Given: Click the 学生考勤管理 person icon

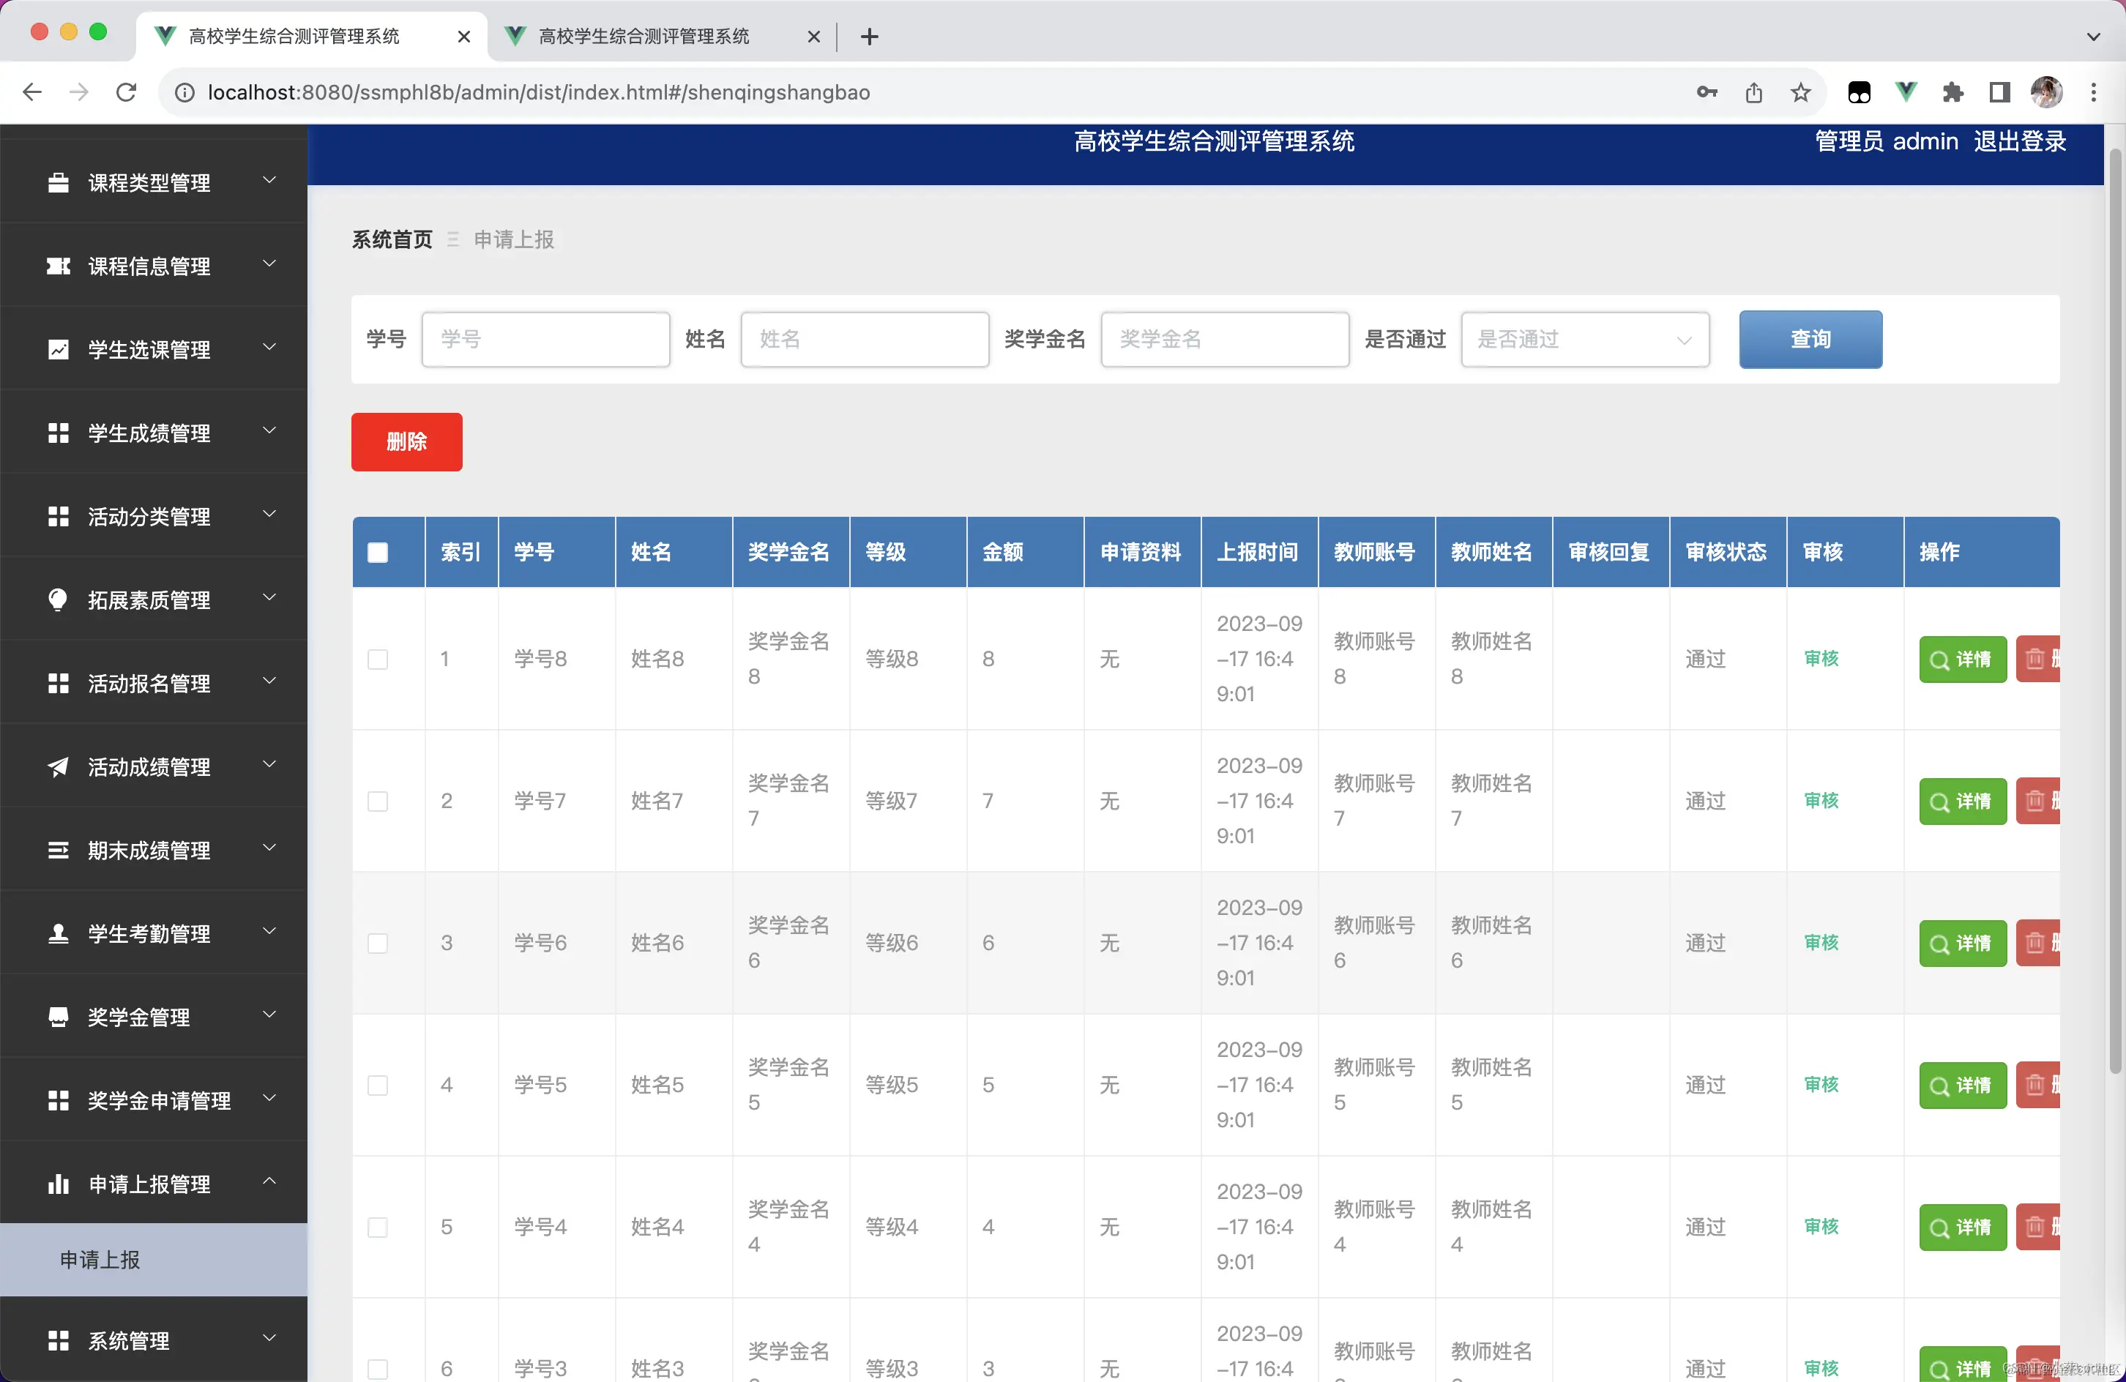Looking at the screenshot, I should click(58, 933).
